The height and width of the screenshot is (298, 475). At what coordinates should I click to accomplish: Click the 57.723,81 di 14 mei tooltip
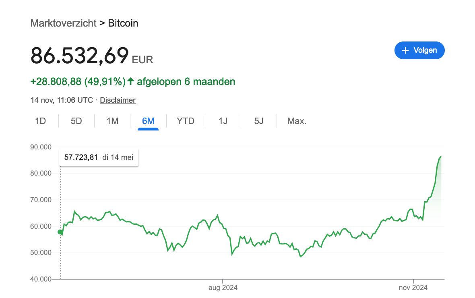tap(99, 157)
